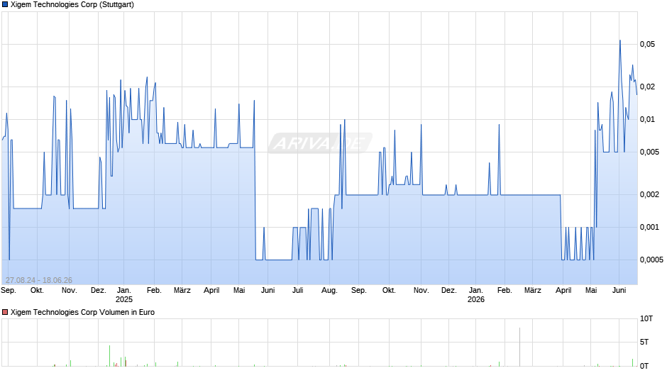Click the 0,05 price axis label
This screenshot has height=373, width=667.
click(647, 44)
